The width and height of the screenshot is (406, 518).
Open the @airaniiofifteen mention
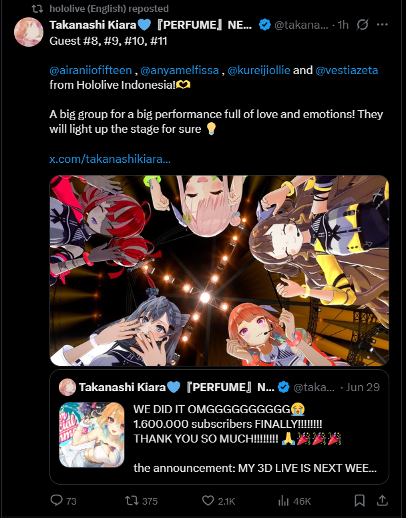coord(91,70)
